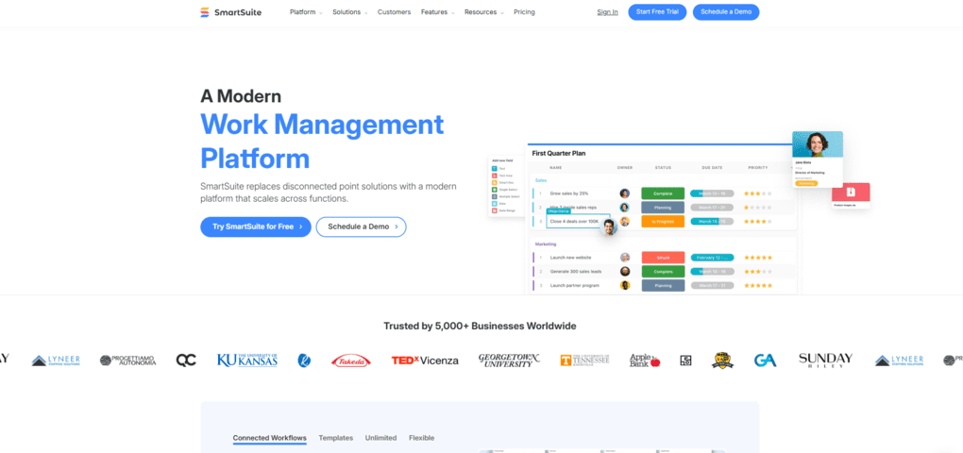Select the Connected Workflows tab
This screenshot has width=963, height=453.
click(270, 438)
